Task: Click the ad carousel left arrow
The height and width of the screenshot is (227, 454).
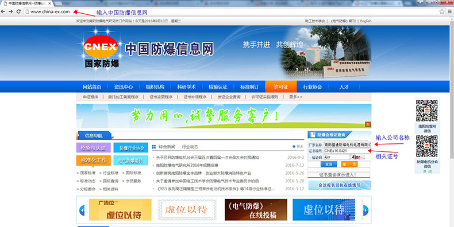Action: pyautogui.click(x=82, y=210)
